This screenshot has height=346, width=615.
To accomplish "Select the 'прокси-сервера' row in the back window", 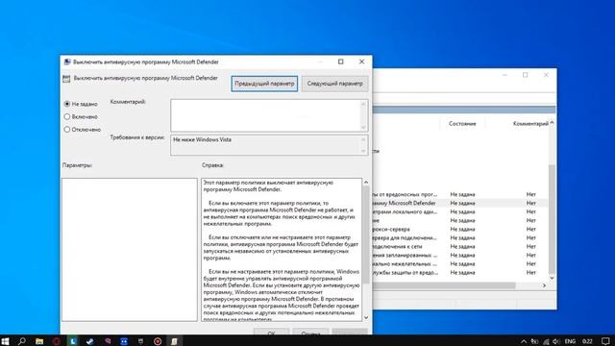I will pos(459,229).
